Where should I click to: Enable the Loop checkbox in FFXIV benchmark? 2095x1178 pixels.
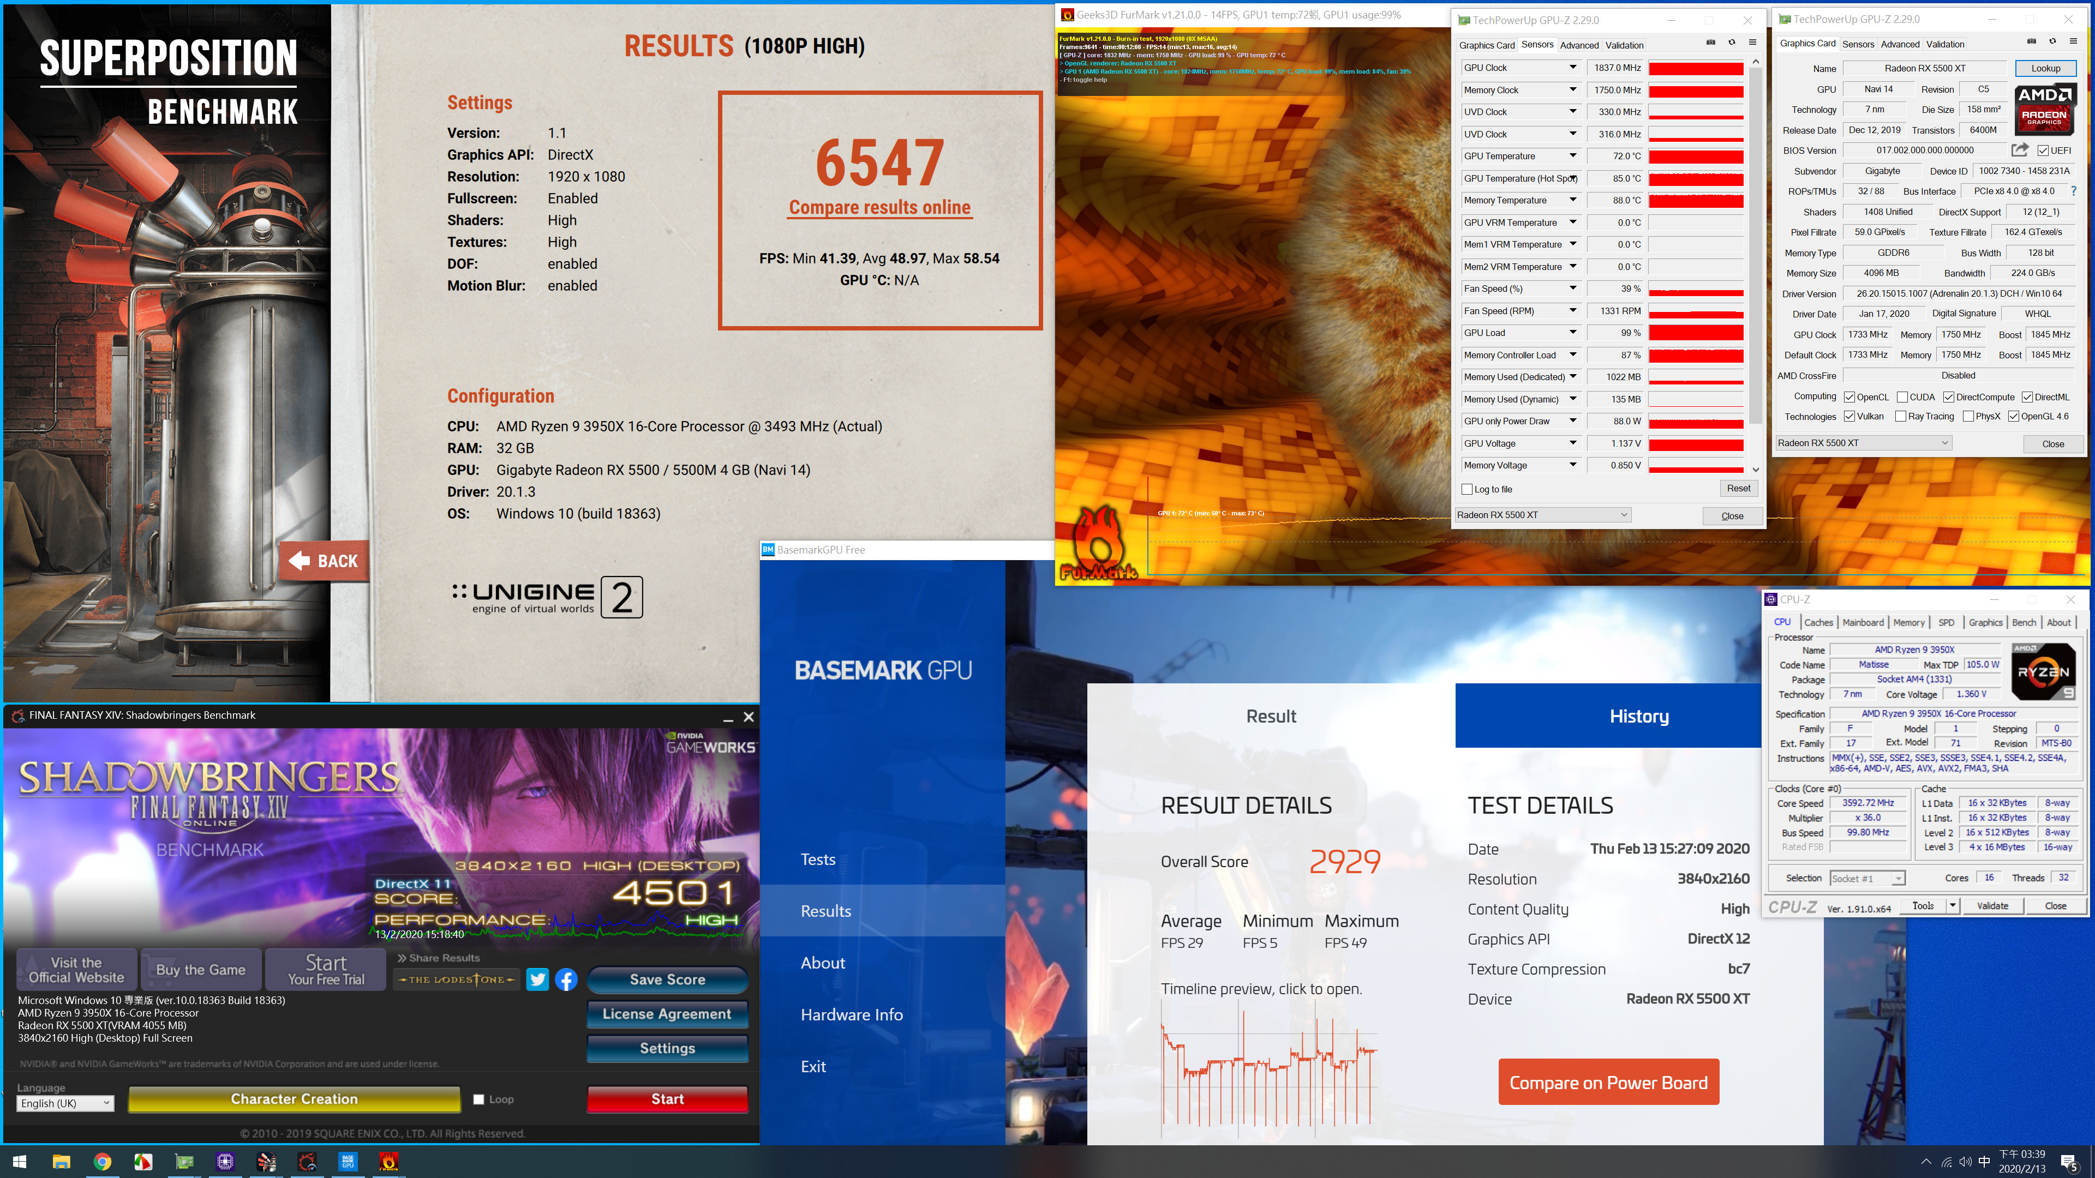click(x=479, y=1099)
